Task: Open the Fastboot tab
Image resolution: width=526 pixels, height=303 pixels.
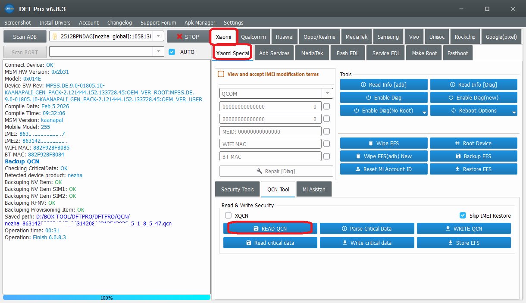Action: point(457,53)
